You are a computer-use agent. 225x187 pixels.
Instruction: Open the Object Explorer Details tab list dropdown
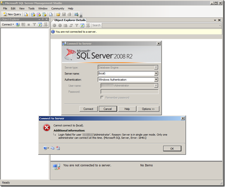pyautogui.click(x=215, y=20)
